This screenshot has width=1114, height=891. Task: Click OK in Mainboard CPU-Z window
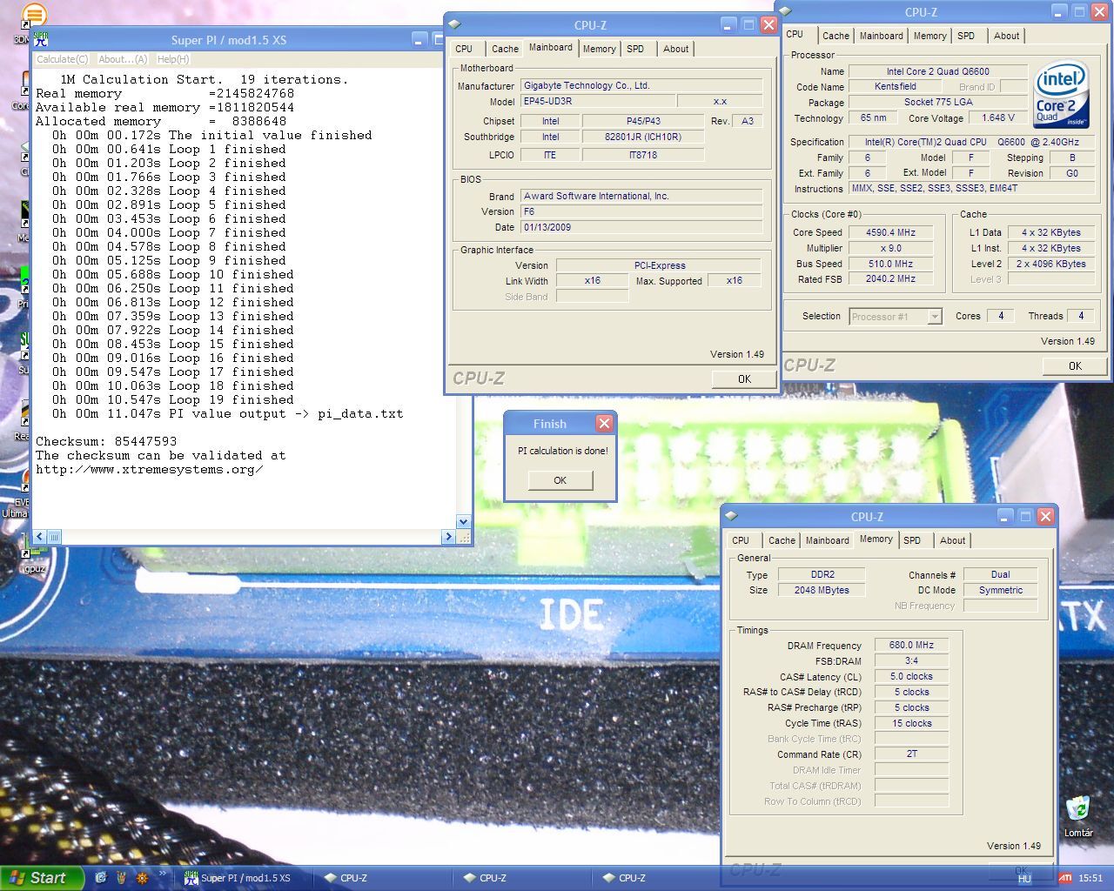(x=744, y=379)
